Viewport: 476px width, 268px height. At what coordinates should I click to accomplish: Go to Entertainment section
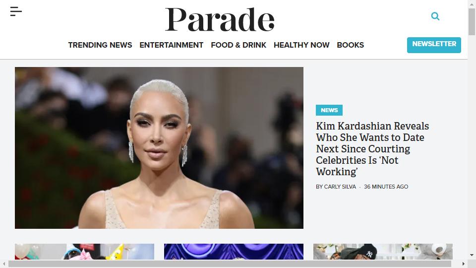[x=171, y=45]
